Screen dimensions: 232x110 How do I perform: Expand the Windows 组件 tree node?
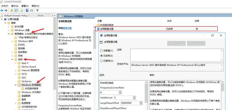[12, 41]
